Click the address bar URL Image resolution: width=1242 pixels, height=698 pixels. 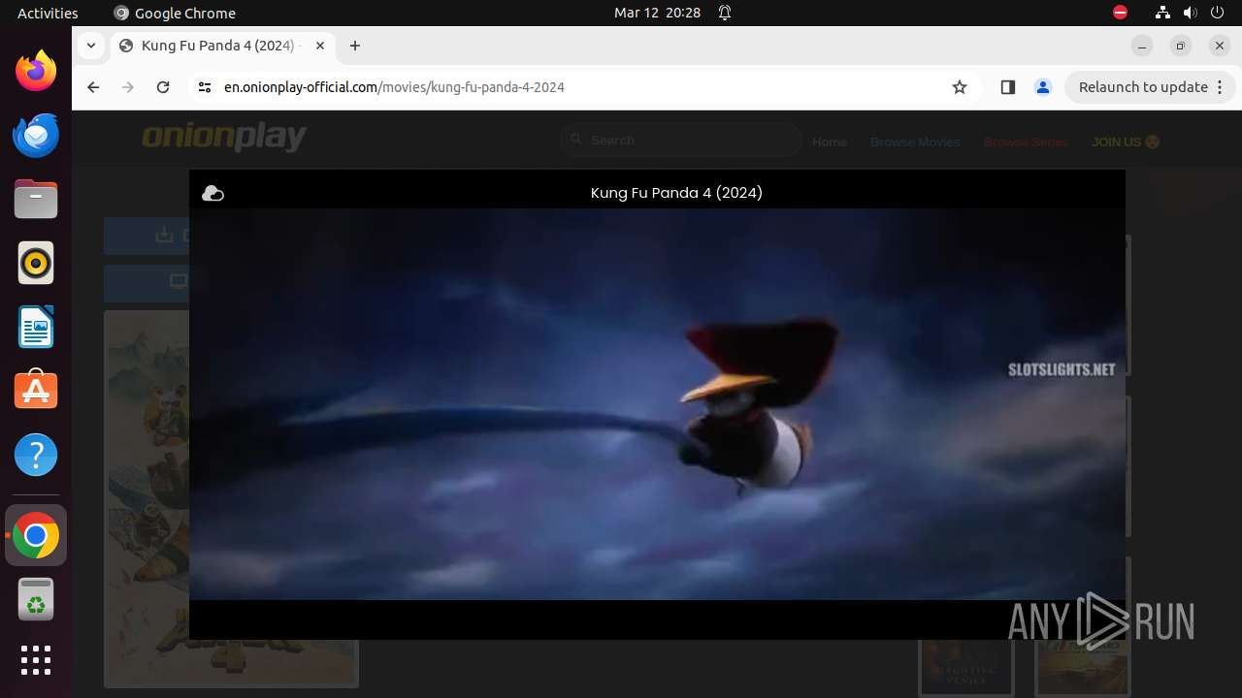[x=394, y=87]
